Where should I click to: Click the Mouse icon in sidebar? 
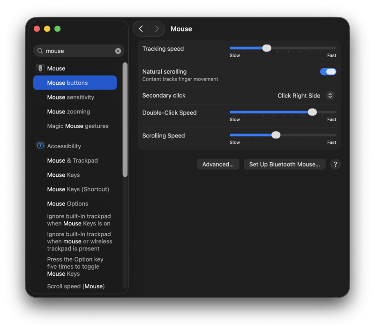40,68
